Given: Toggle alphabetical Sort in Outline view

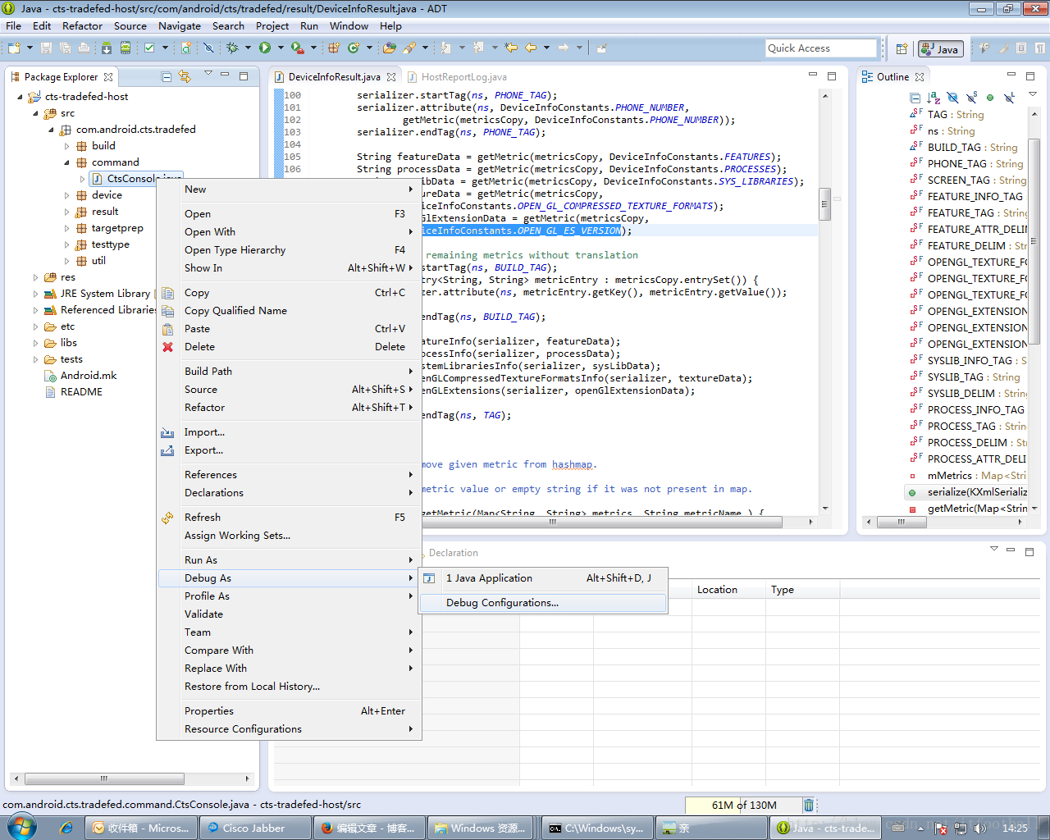Looking at the screenshot, I should click(934, 98).
